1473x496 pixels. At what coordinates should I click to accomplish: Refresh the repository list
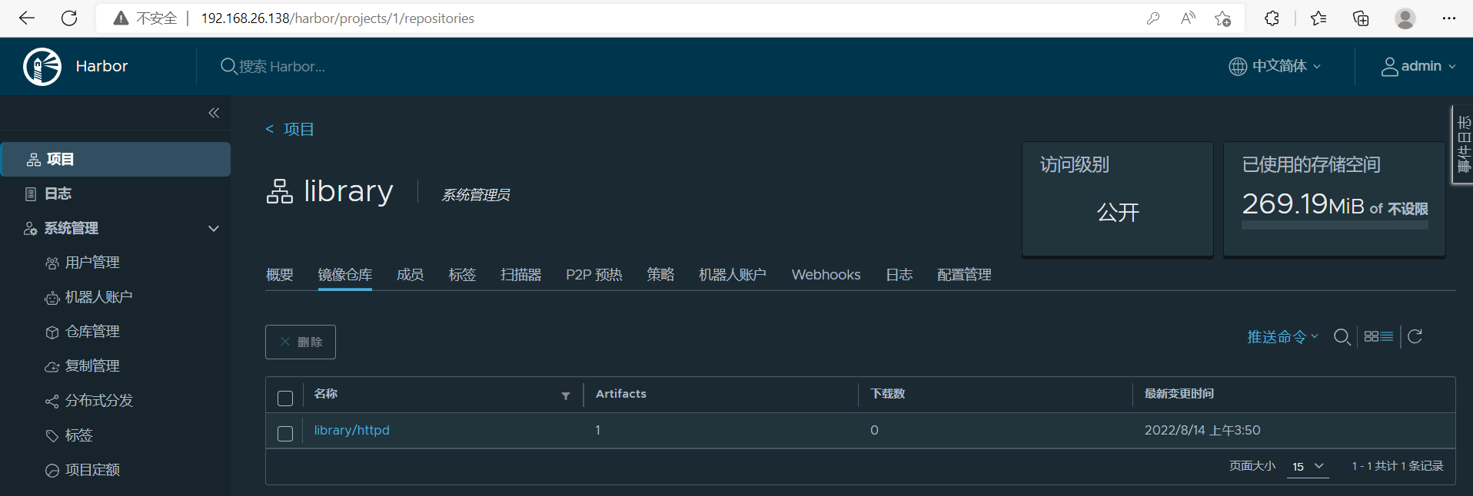pos(1415,336)
